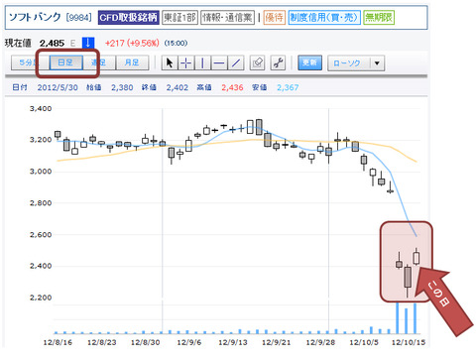Image resolution: width=476 pixels, height=362 pixels.
Task: Click the tallest volume bar at 12/10/15
Action: (x=398, y=317)
